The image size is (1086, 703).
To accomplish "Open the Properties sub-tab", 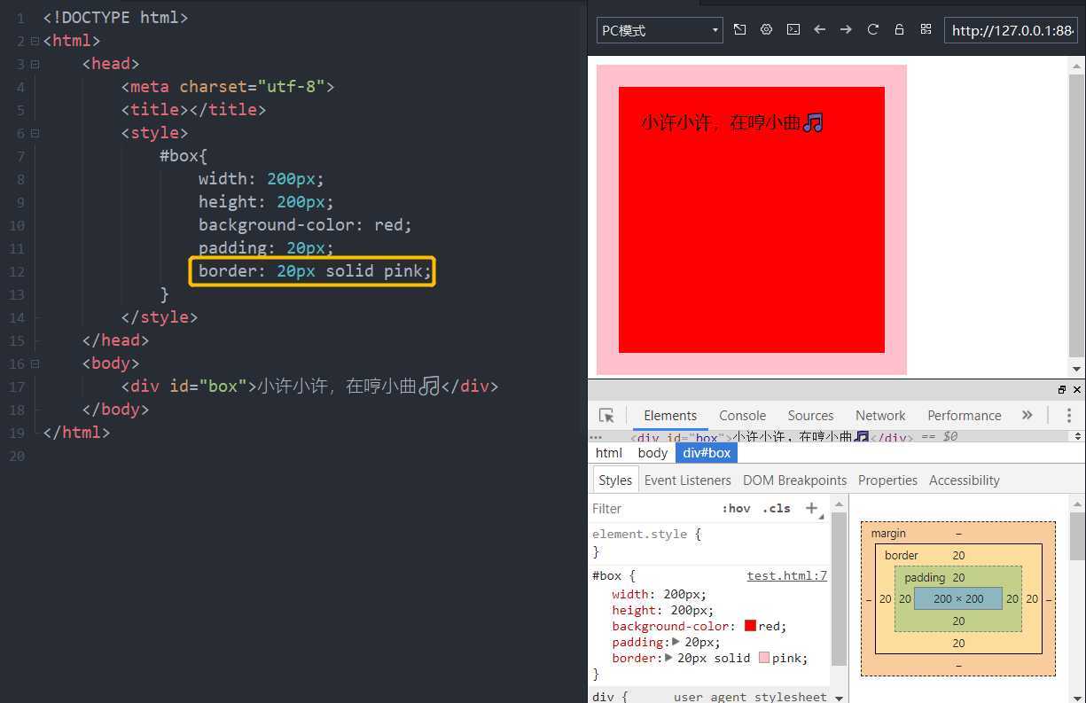I will point(887,480).
